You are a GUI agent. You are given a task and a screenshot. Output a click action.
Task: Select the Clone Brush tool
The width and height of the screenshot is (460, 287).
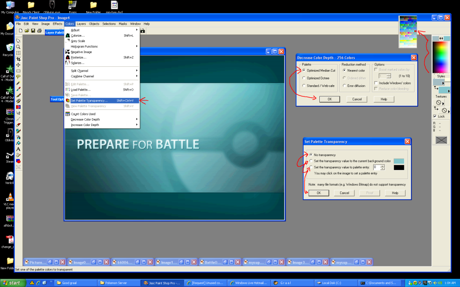[x=18, y=101]
